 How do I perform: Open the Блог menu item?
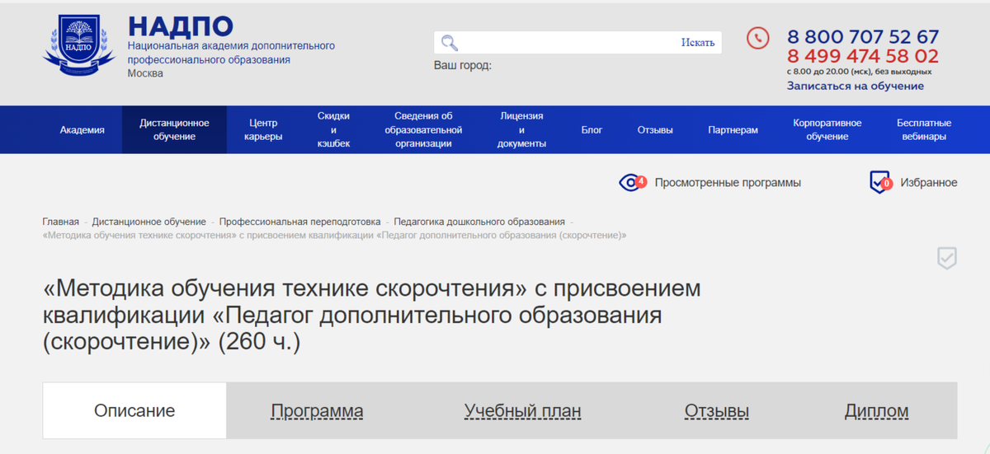[592, 129]
